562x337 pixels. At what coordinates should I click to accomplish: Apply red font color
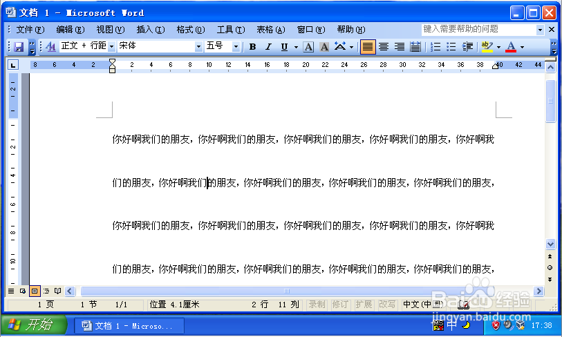click(511, 47)
